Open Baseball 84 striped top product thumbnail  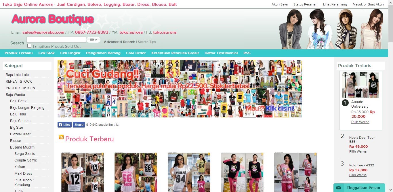tap(189, 172)
